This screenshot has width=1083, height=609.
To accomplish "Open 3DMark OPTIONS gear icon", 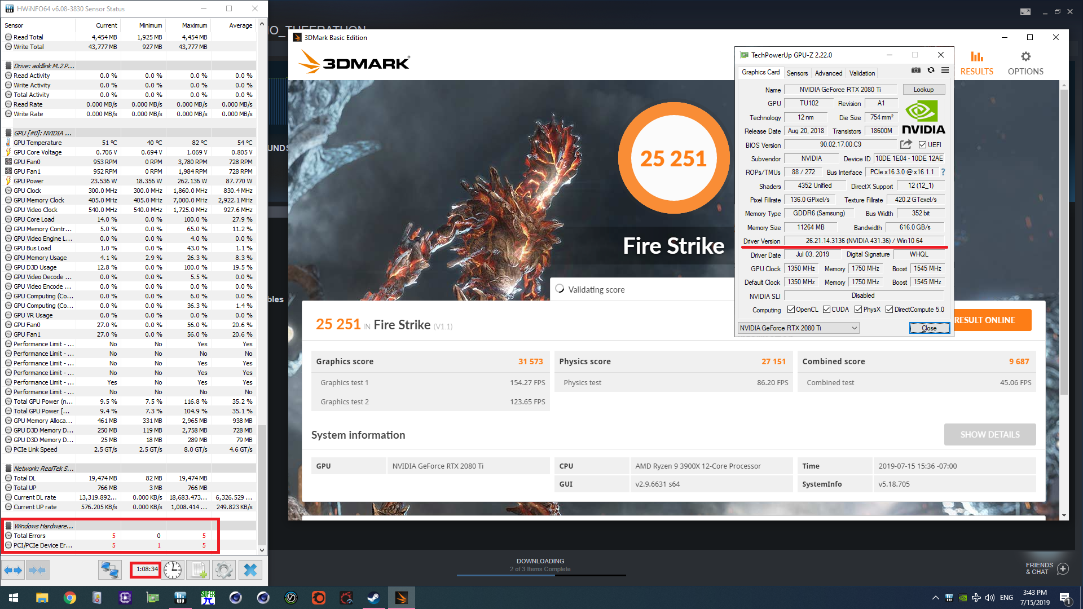I will coord(1025,56).
